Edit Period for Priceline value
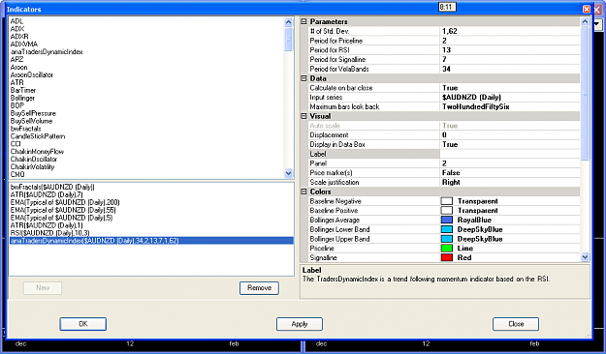This screenshot has height=354, width=606. tap(510, 41)
